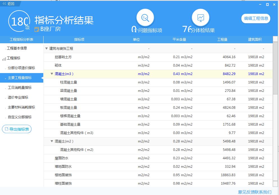Open 主要工程量指标 in sidebar
Viewport: 279px width, 195px height.
[x=20, y=78]
